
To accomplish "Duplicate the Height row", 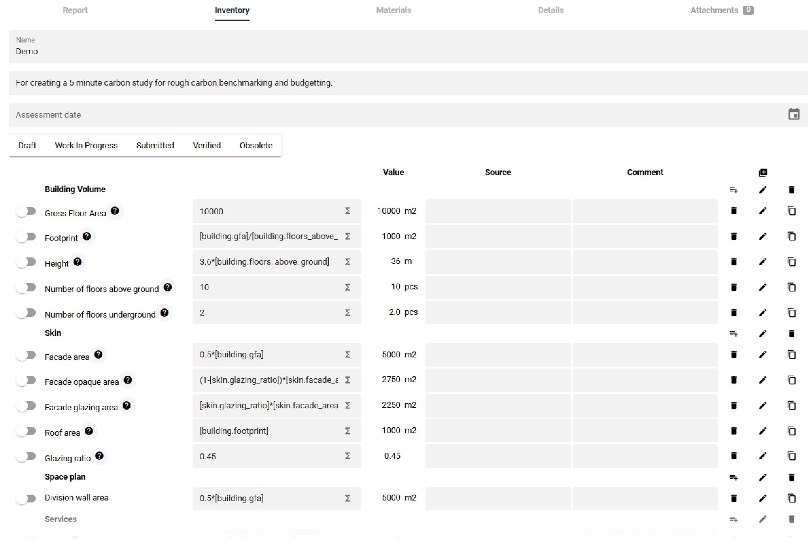I will pyautogui.click(x=791, y=262).
